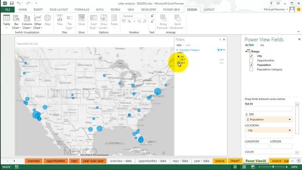
Task: Open the Bar Chart visualization menu
Action: 16,21
